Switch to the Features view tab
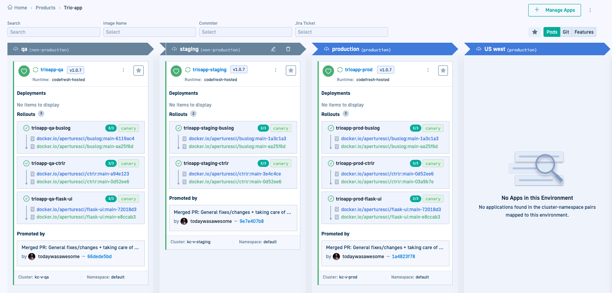 pos(584,32)
